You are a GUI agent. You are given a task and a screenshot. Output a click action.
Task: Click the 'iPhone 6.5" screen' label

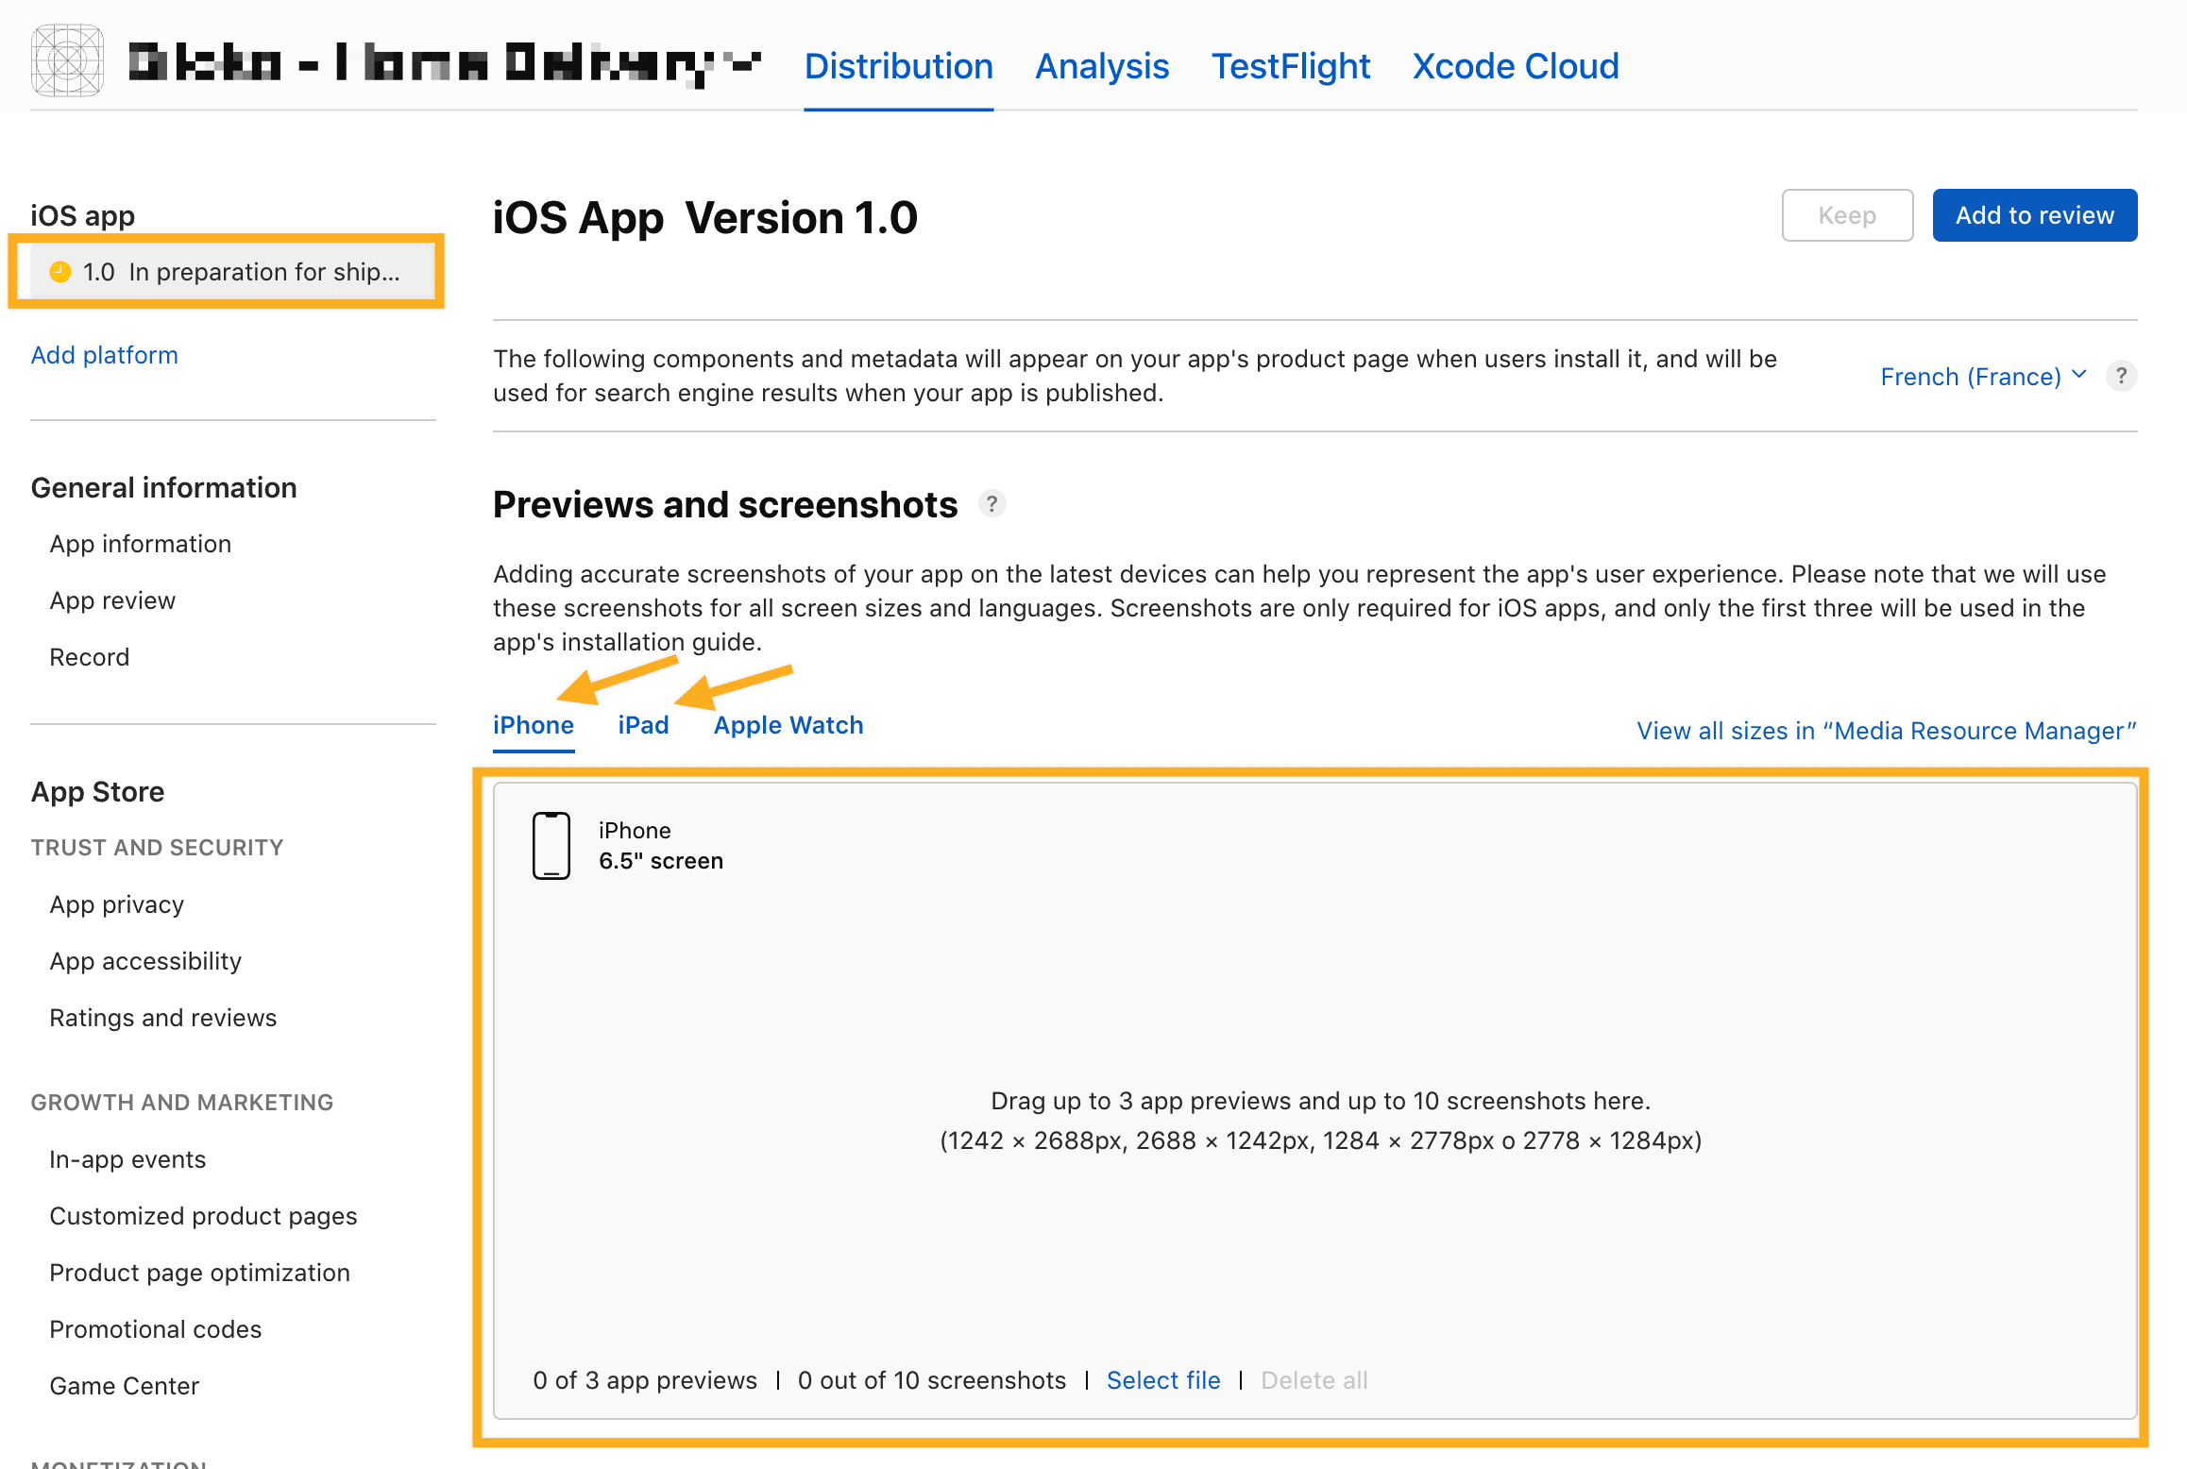pos(661,846)
